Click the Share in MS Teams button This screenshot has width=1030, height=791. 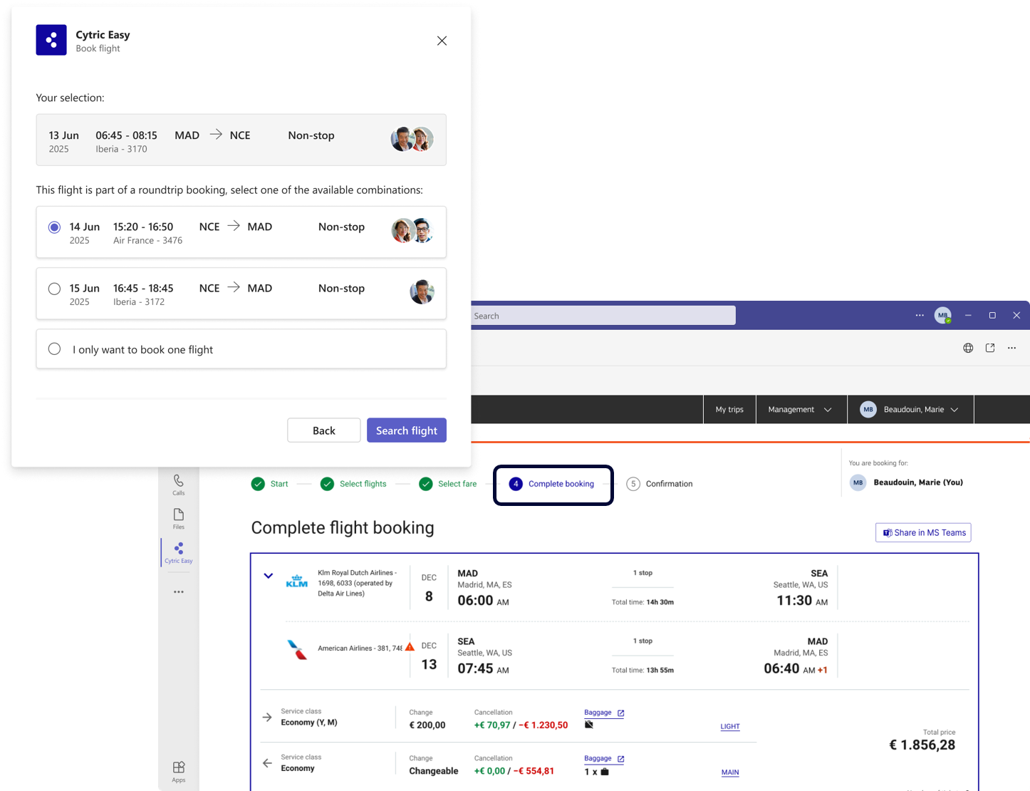pyautogui.click(x=923, y=532)
